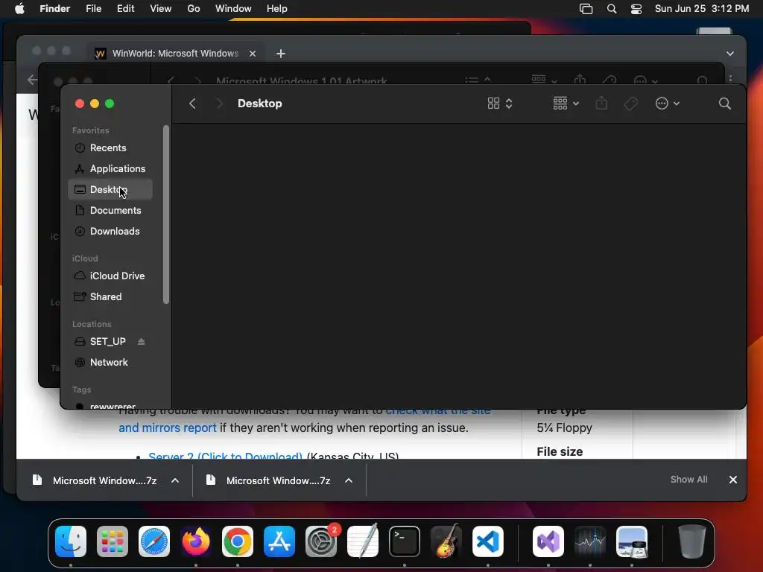The height and width of the screenshot is (572, 763).
Task: Open Terminal from the Dock
Action: point(405,541)
